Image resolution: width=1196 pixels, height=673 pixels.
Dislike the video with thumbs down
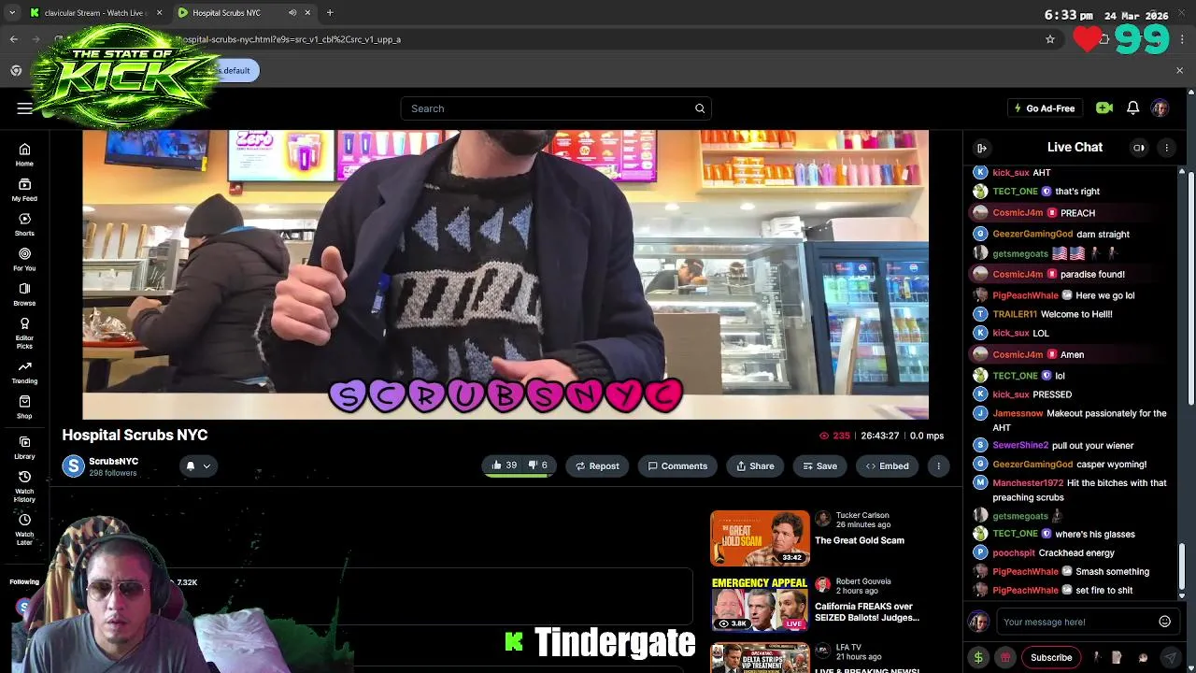click(x=537, y=465)
